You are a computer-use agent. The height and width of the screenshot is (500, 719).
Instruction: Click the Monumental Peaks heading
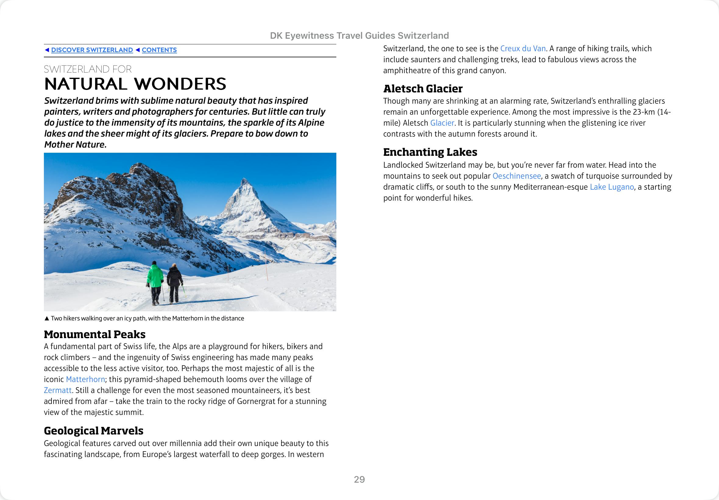(94, 334)
